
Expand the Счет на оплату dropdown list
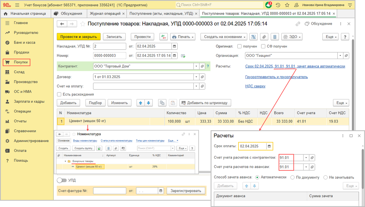point(196,86)
